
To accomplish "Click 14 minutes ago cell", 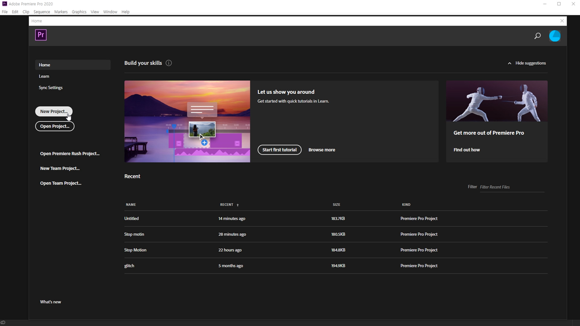I will (232, 219).
